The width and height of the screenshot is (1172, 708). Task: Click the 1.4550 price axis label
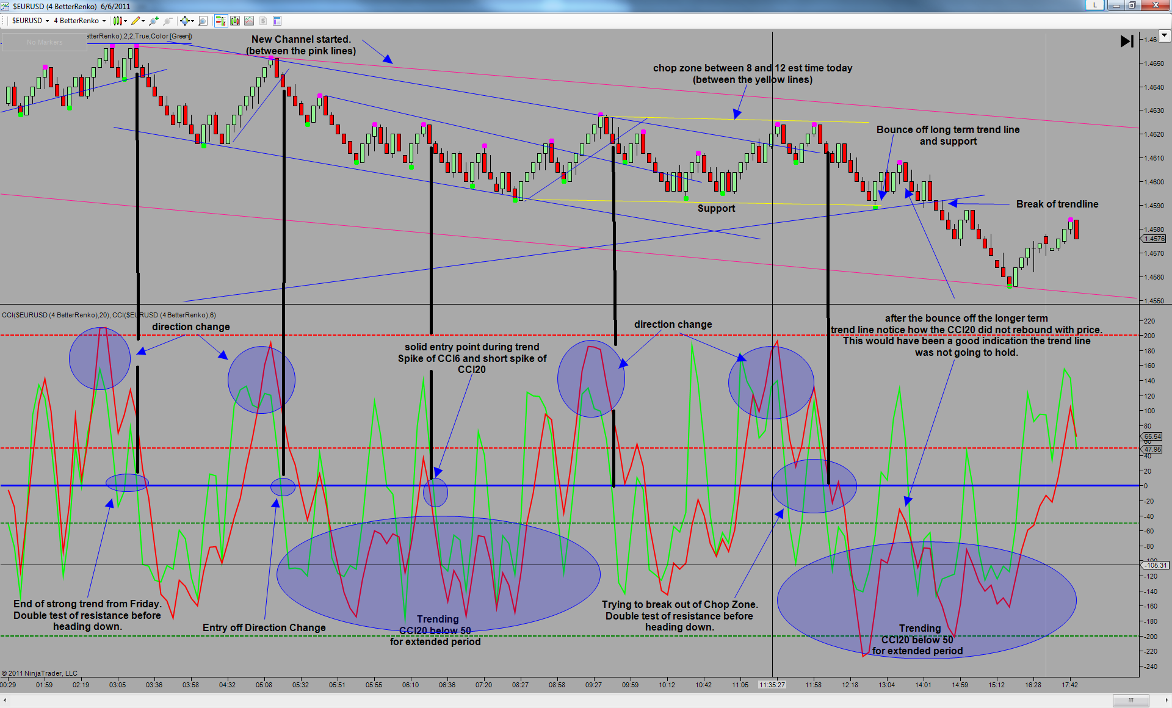click(1154, 301)
